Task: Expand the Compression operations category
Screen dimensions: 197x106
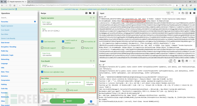Action: [x=5, y=80]
